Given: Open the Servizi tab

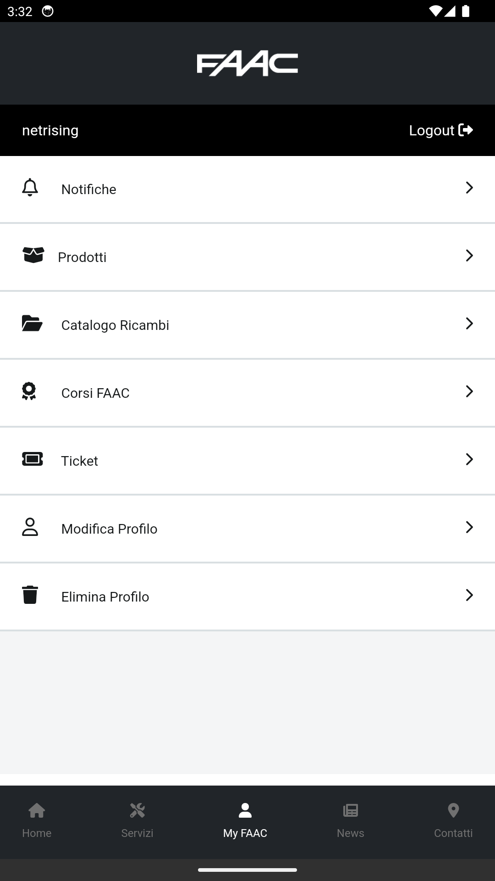Looking at the screenshot, I should pyautogui.click(x=137, y=820).
